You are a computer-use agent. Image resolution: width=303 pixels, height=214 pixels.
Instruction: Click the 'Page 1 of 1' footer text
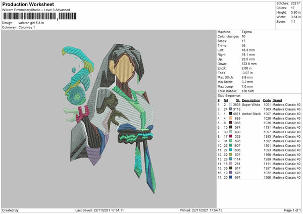coord(292,210)
